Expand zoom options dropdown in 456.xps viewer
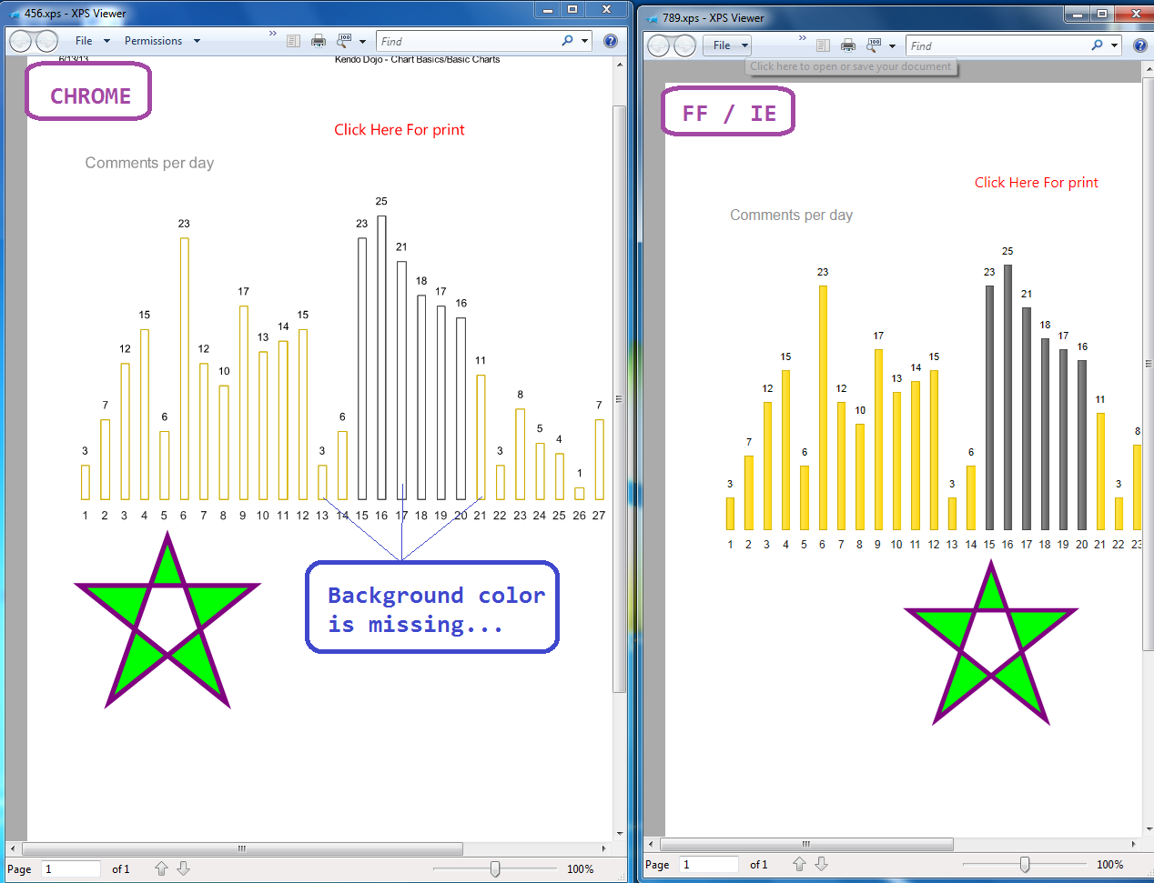This screenshot has width=1154, height=883. tap(362, 41)
